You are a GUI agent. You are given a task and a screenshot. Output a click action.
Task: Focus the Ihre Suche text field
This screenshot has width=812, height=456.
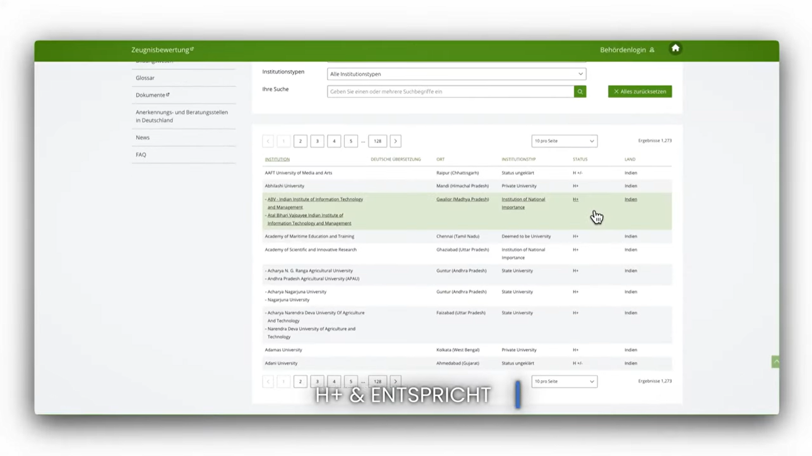point(450,91)
